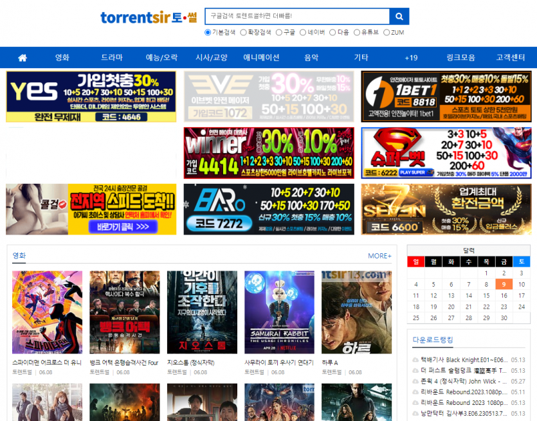Open ranking 리바운드 Rebound.2023.1080p dated 05.11
This screenshot has width=537, height=421.
464,392
